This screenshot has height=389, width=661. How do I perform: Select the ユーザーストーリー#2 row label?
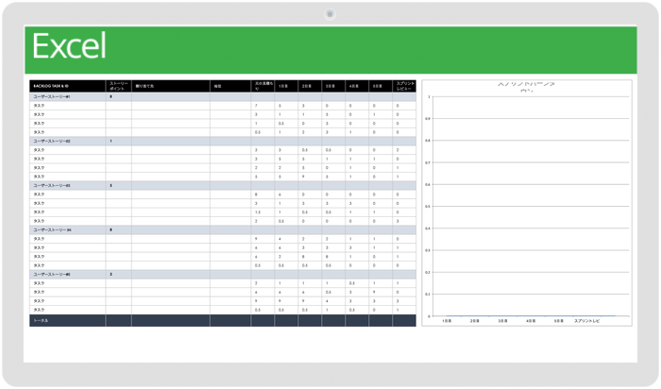(52, 142)
